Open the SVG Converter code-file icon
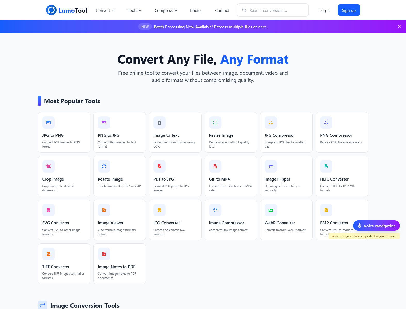The height and width of the screenshot is (309, 406). 49,210
